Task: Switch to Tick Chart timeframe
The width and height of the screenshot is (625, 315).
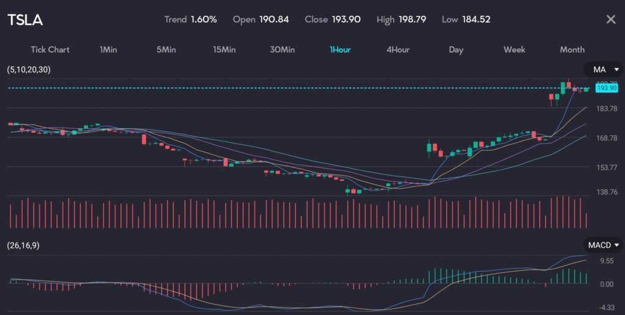Action: [50, 49]
